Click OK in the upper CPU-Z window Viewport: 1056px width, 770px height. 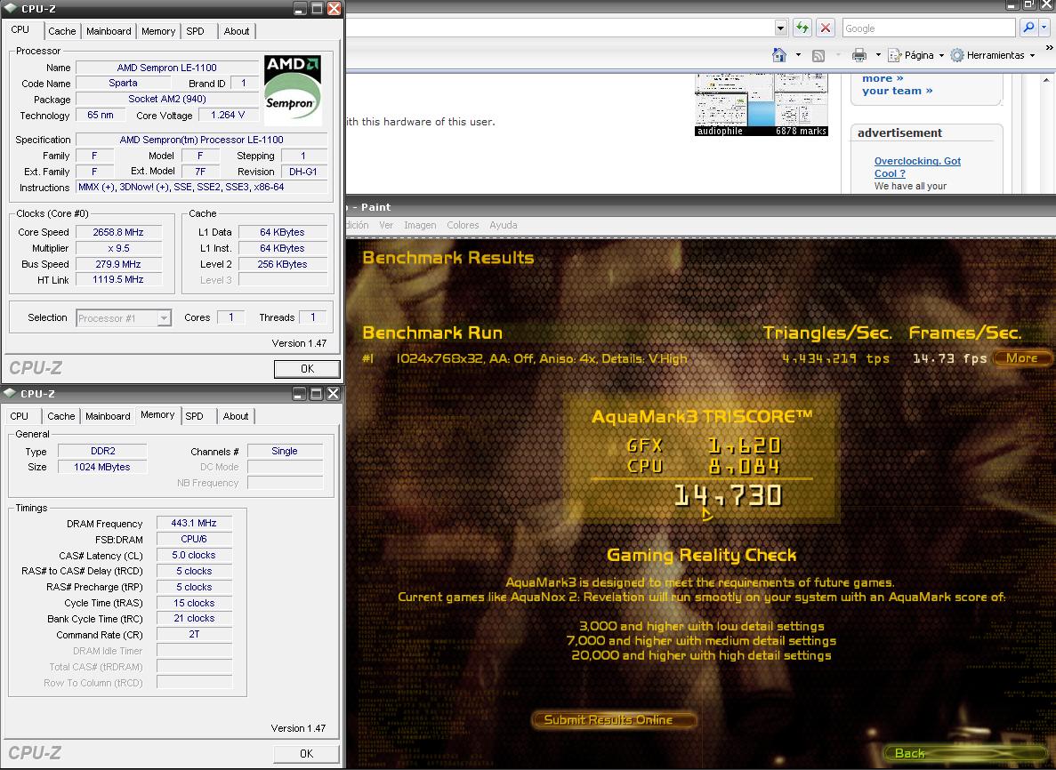307,369
